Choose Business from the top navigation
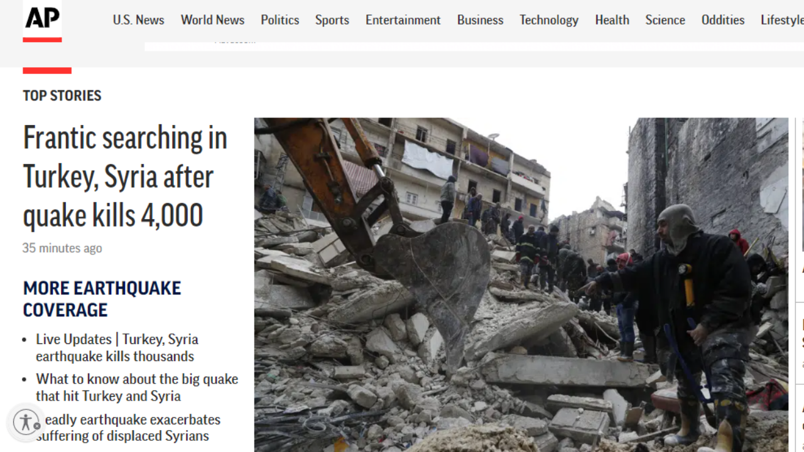The image size is (804, 452). coord(481,20)
